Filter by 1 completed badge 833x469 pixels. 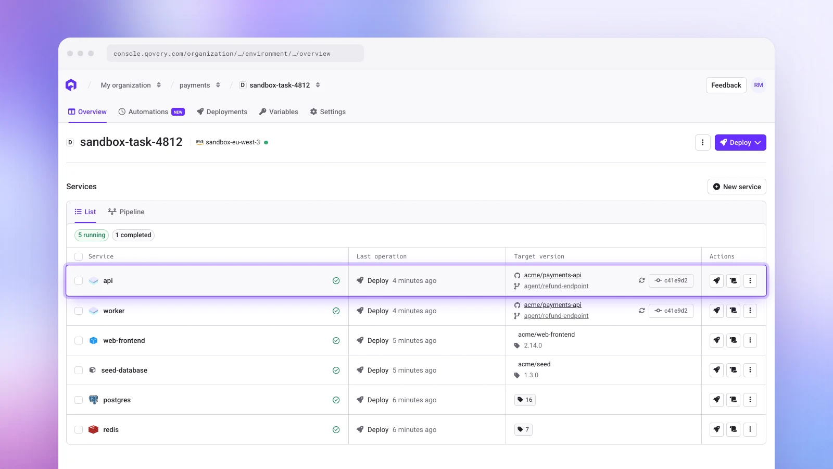[x=133, y=235]
